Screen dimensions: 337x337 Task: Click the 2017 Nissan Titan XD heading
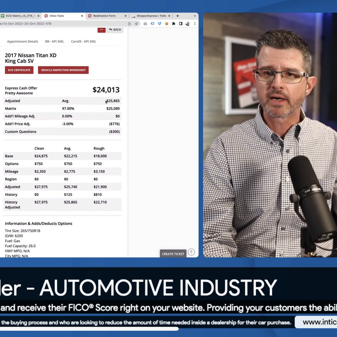31,58
